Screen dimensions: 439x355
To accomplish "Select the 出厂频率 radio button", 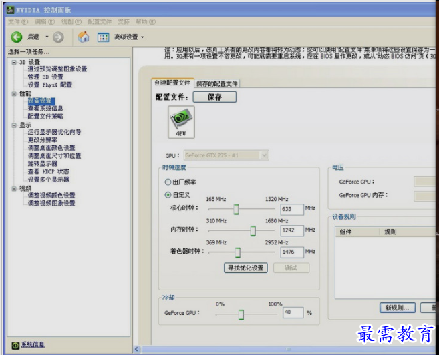I will pyautogui.click(x=168, y=182).
